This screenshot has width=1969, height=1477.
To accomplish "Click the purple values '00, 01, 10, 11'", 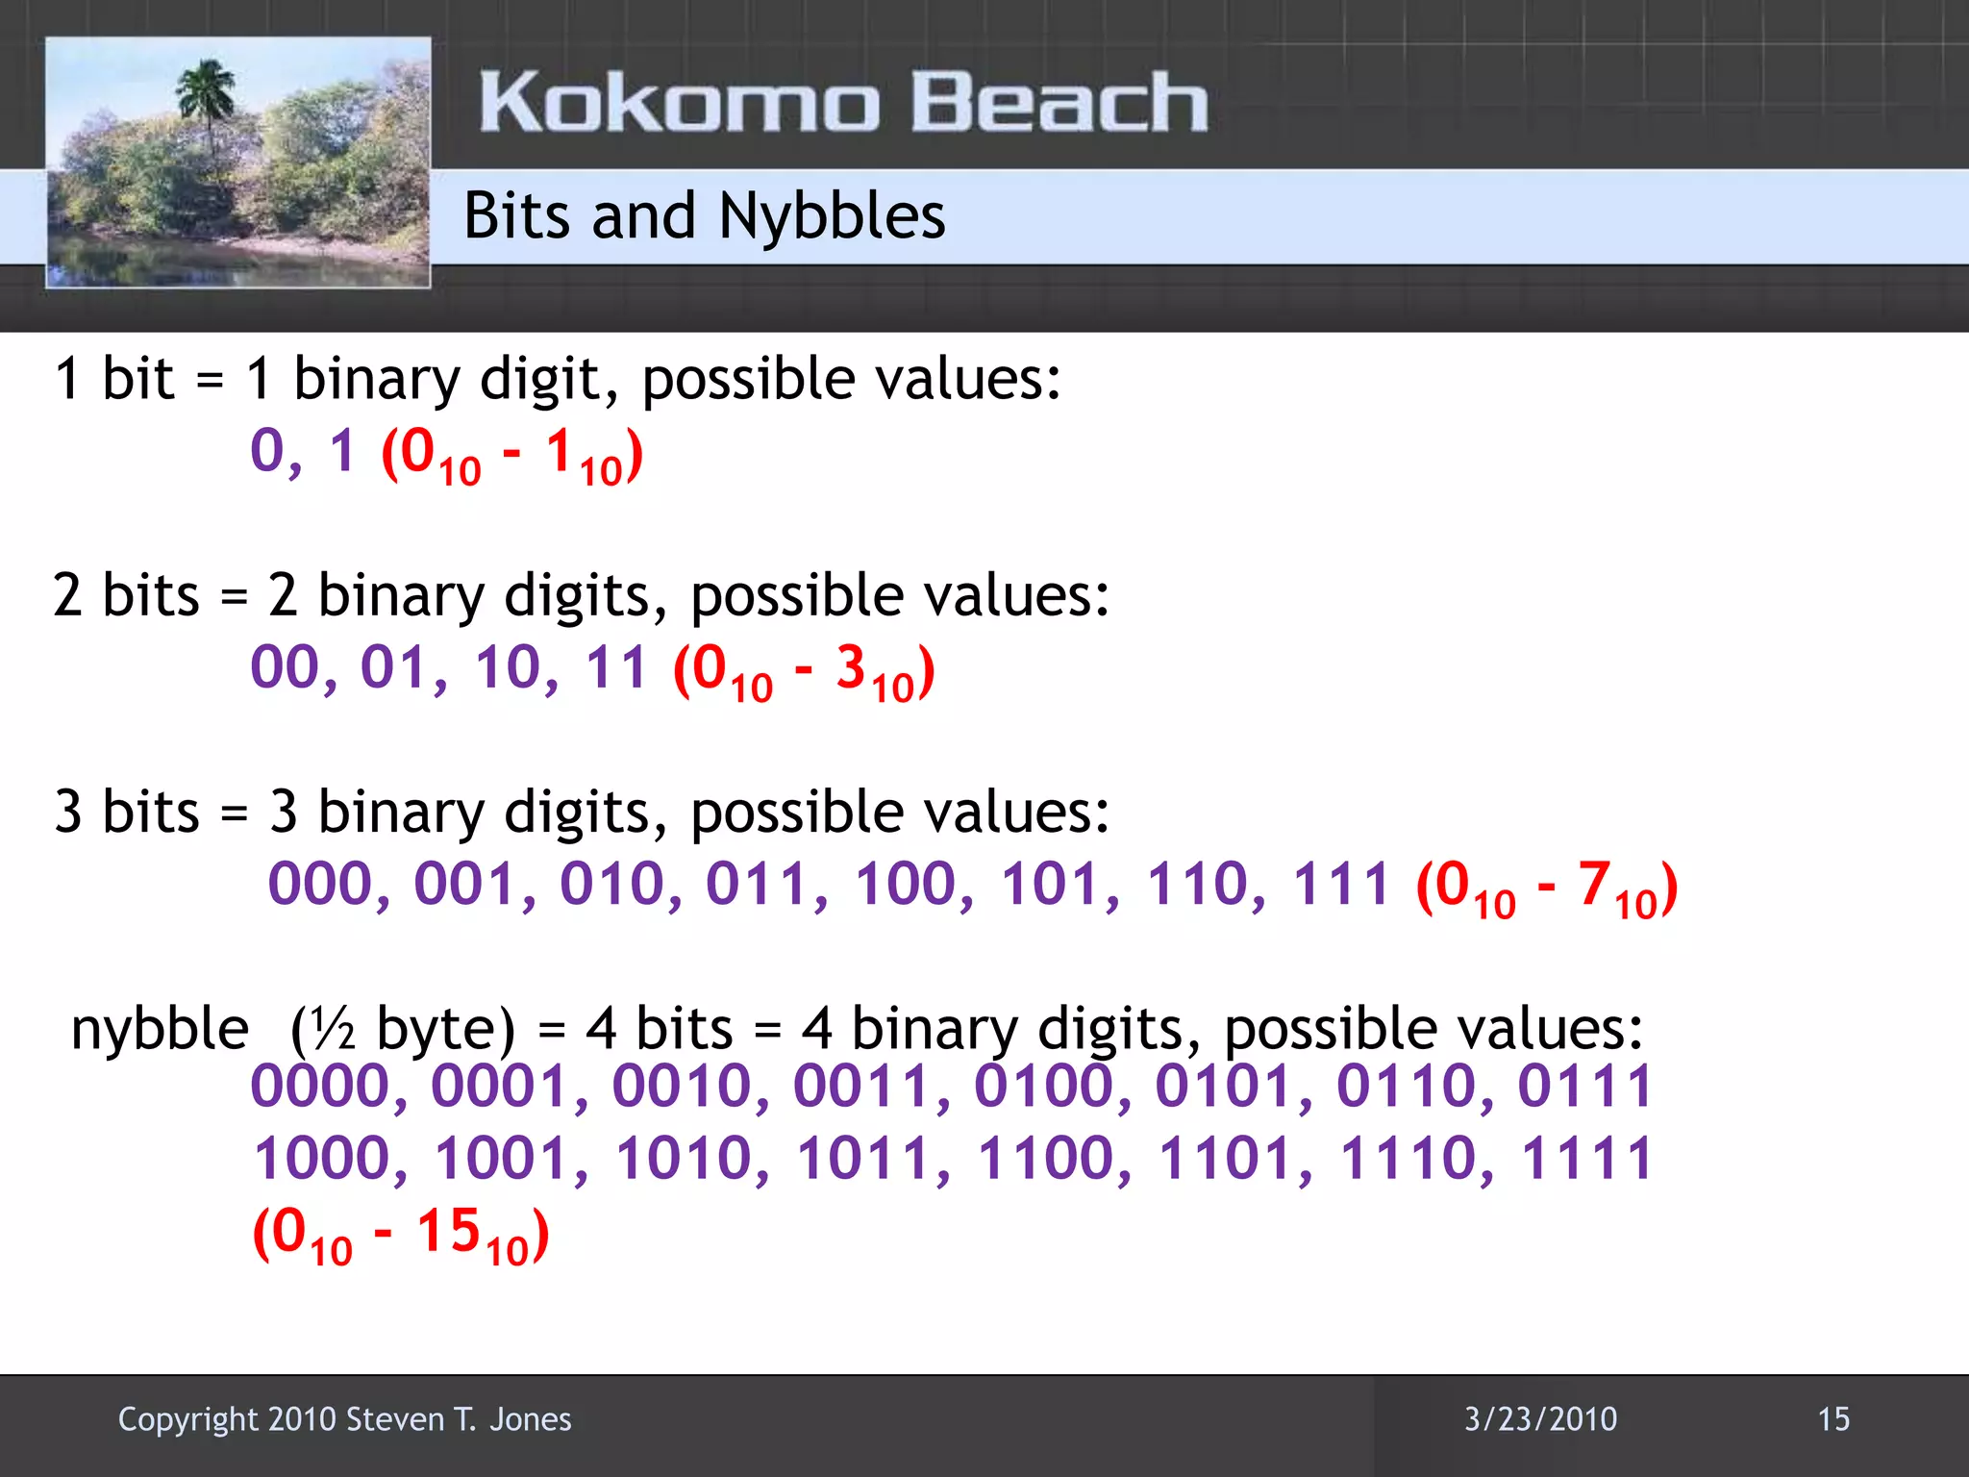I will coord(448,667).
